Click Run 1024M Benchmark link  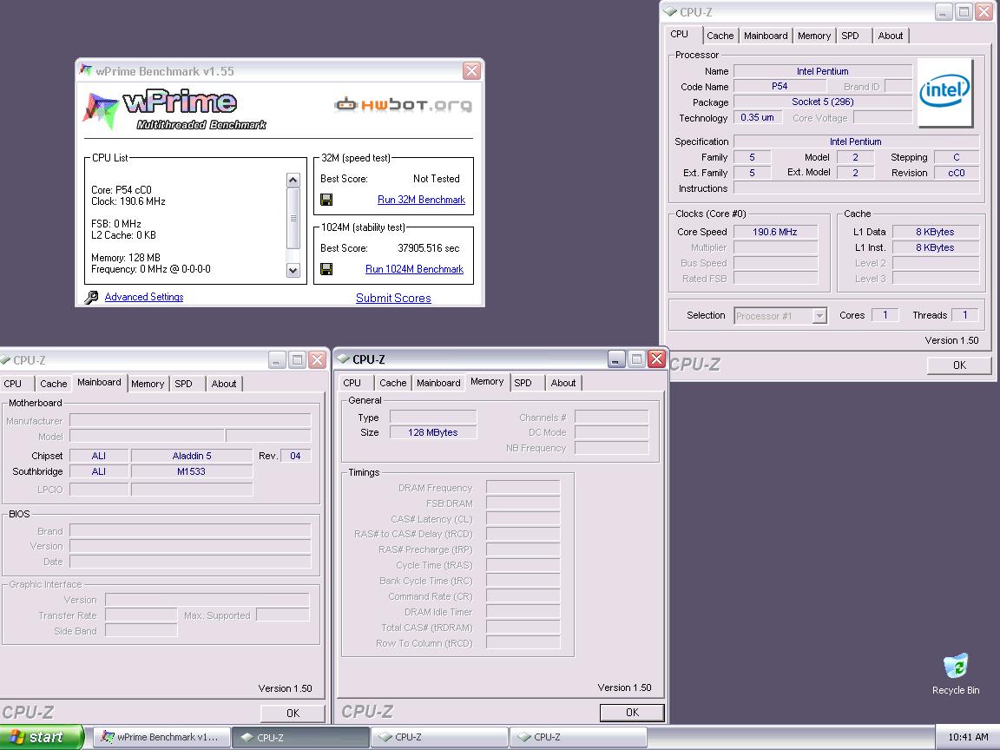(x=414, y=269)
